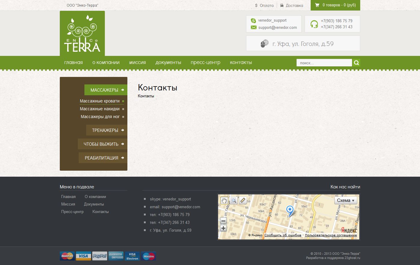Click the blue location pin on map
This screenshot has width=420, height=265.
(x=290, y=211)
